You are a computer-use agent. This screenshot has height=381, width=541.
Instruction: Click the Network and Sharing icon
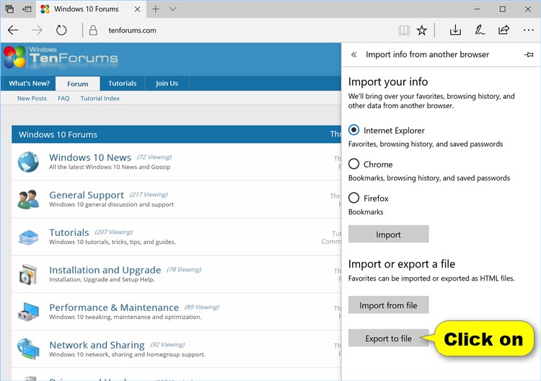point(28,349)
